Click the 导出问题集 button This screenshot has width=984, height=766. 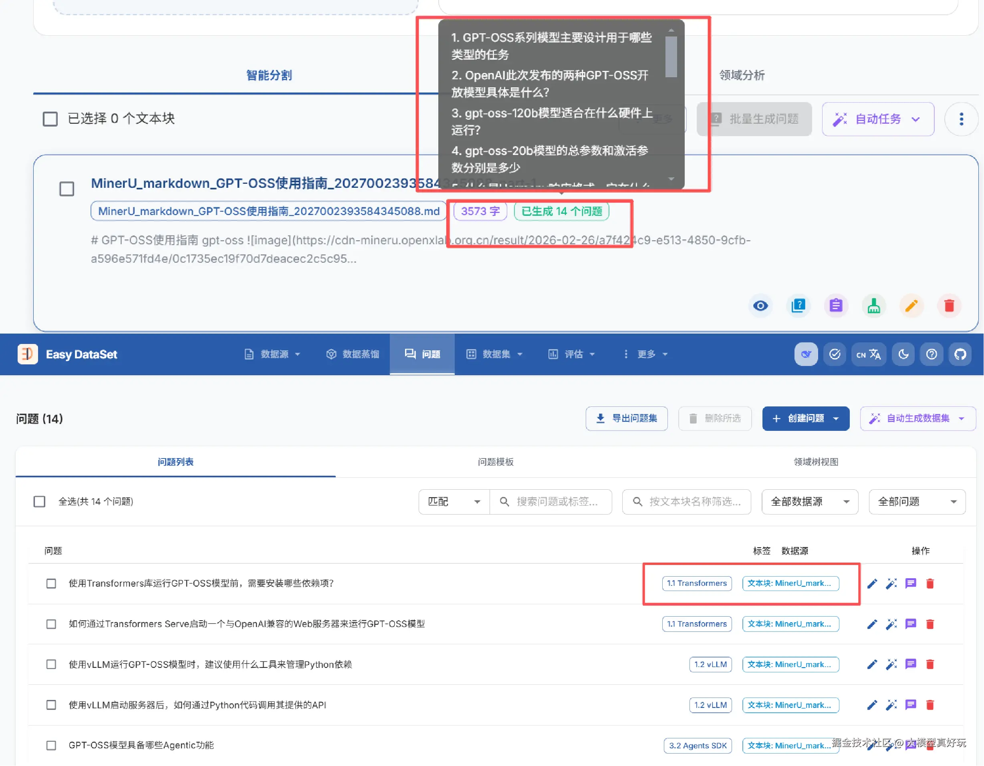click(626, 418)
